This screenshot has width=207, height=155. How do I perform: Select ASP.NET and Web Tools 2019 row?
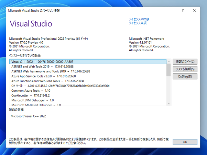(88, 67)
